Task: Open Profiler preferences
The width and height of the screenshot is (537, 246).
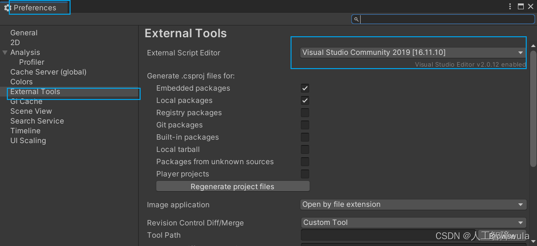Action: coord(31,62)
